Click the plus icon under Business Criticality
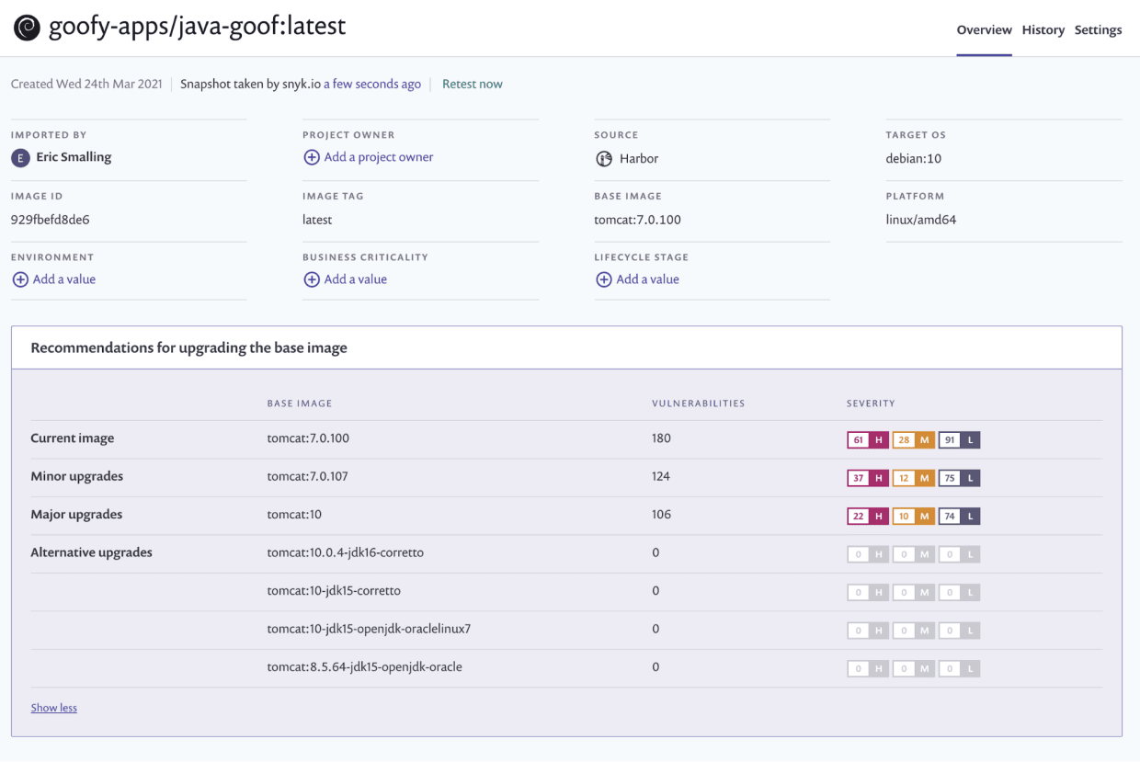 [312, 279]
